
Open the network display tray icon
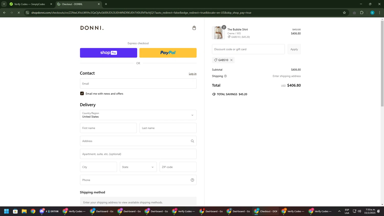click(x=354, y=211)
